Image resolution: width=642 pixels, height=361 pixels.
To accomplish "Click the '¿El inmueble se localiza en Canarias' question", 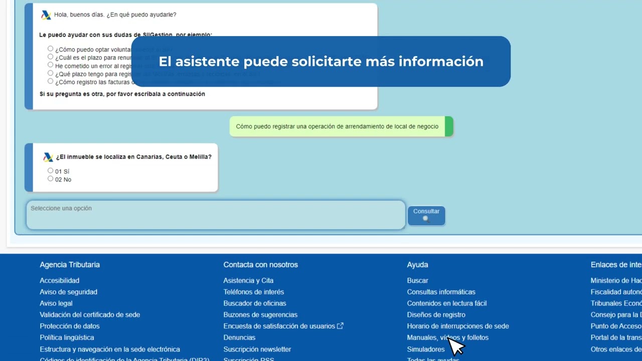I will click(x=134, y=157).
